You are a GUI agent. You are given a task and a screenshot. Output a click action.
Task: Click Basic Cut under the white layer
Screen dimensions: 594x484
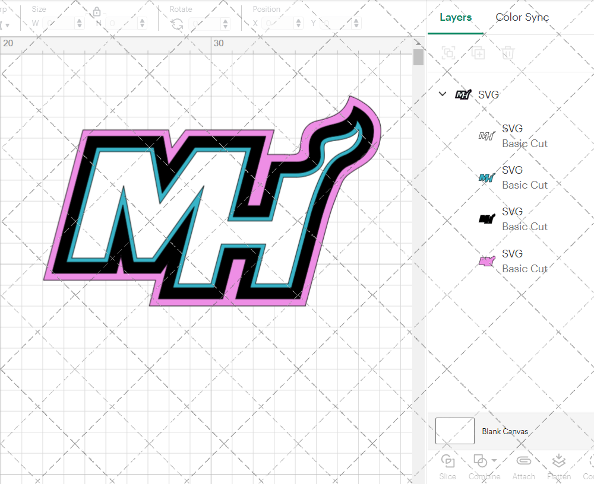click(x=525, y=144)
